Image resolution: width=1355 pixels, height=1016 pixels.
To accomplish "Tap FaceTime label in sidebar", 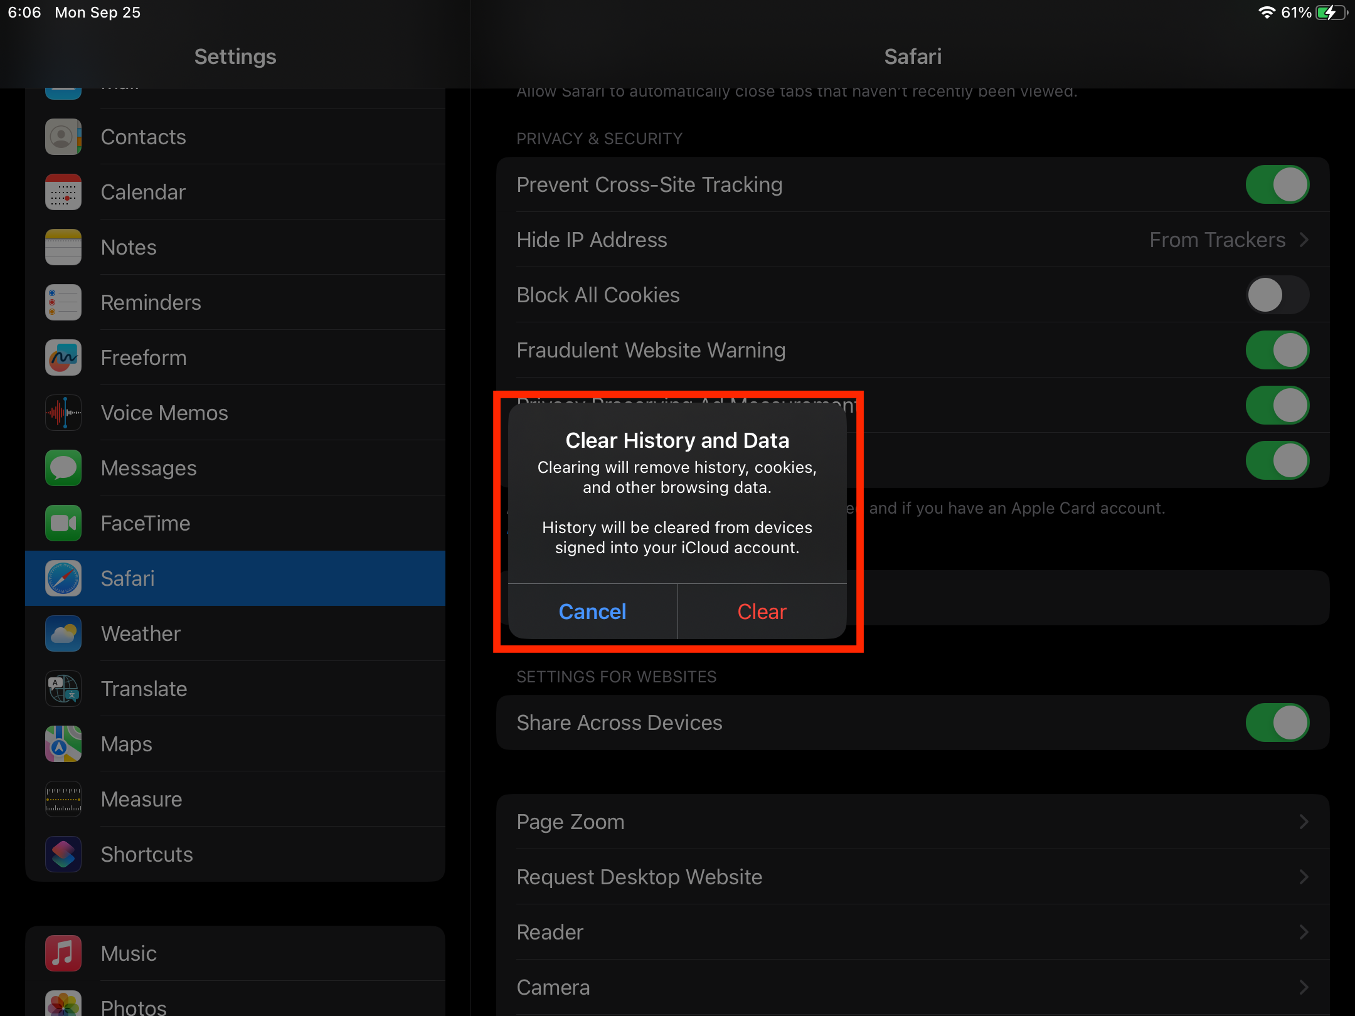I will (x=146, y=523).
